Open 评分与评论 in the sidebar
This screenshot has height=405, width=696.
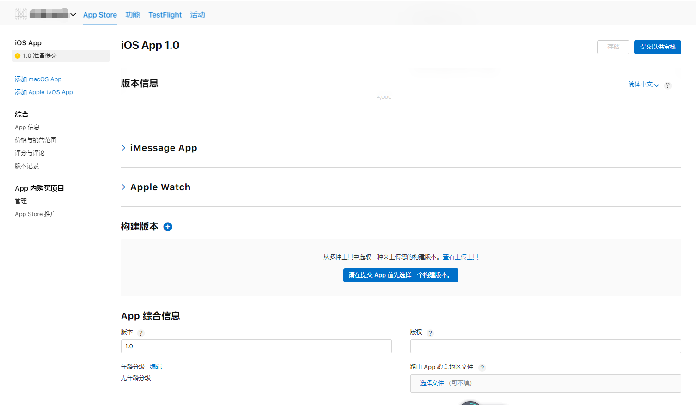(30, 153)
